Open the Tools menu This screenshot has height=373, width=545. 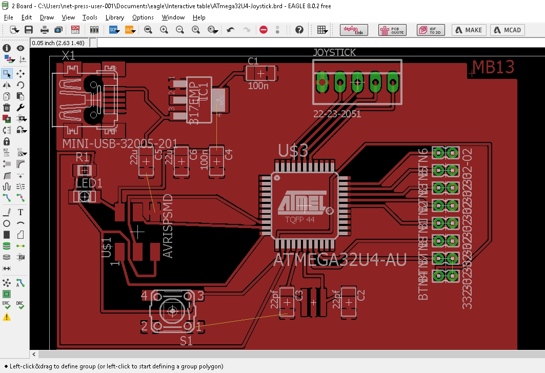pos(90,17)
